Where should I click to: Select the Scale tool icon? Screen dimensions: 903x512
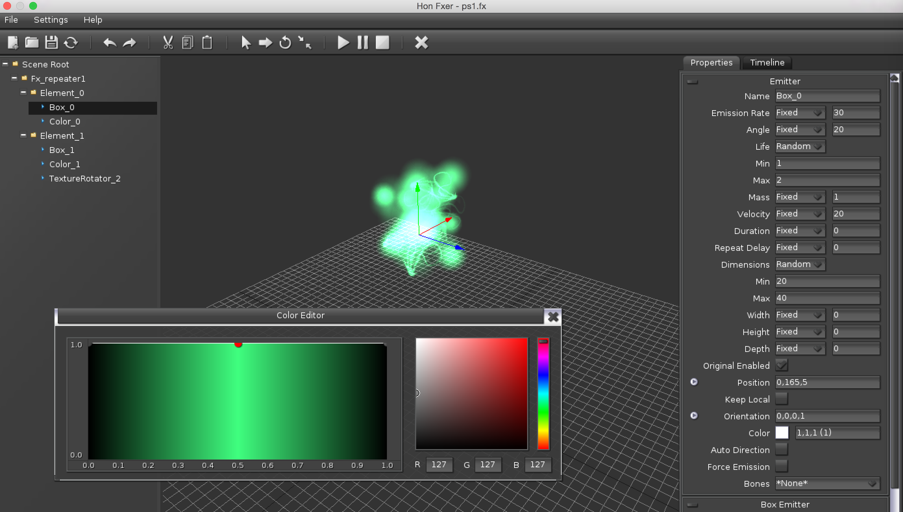(x=305, y=42)
